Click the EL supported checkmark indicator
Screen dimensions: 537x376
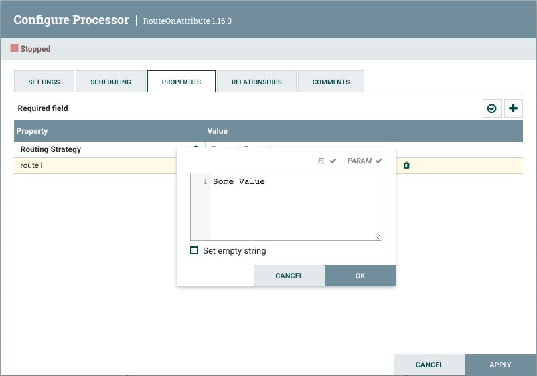click(x=333, y=161)
